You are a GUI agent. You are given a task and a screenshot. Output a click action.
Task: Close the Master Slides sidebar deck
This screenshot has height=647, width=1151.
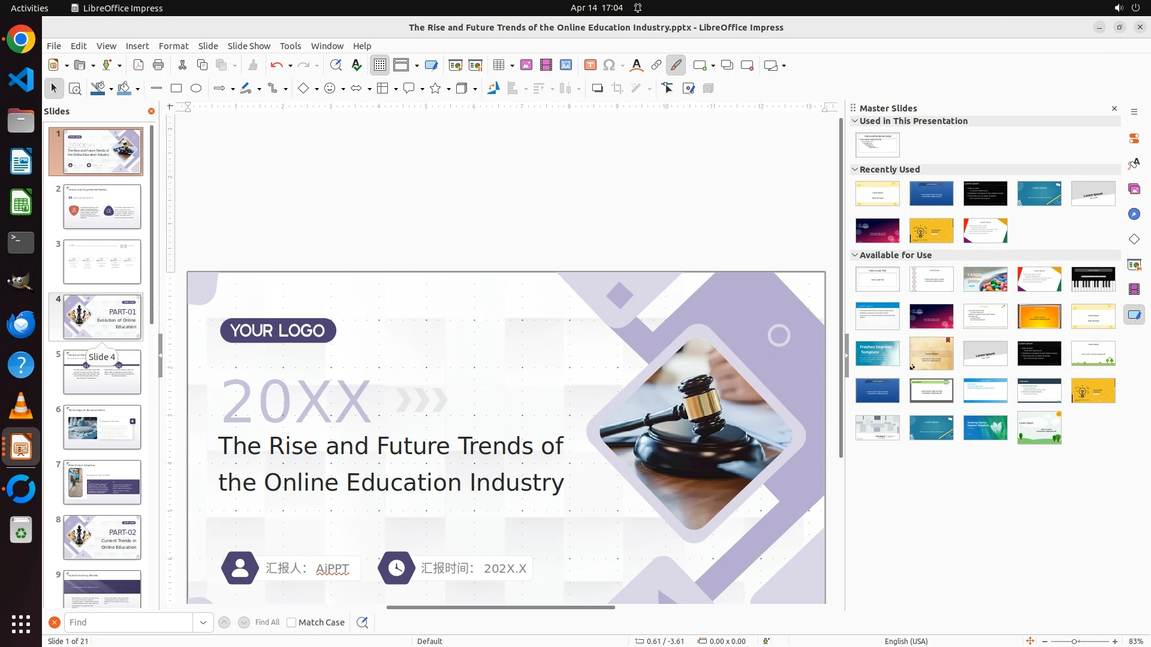click(1114, 108)
